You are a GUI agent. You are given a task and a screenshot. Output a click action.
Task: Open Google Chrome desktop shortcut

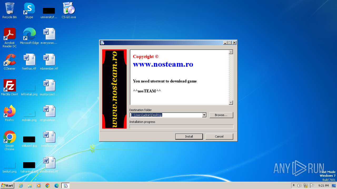[9, 141]
